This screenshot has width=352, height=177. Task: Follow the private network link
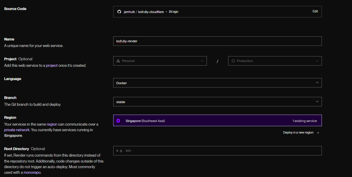point(17,130)
